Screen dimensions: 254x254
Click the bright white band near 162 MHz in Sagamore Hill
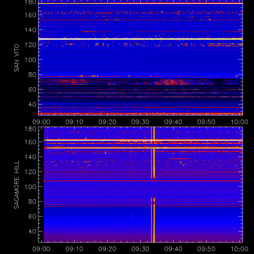[x=143, y=140]
